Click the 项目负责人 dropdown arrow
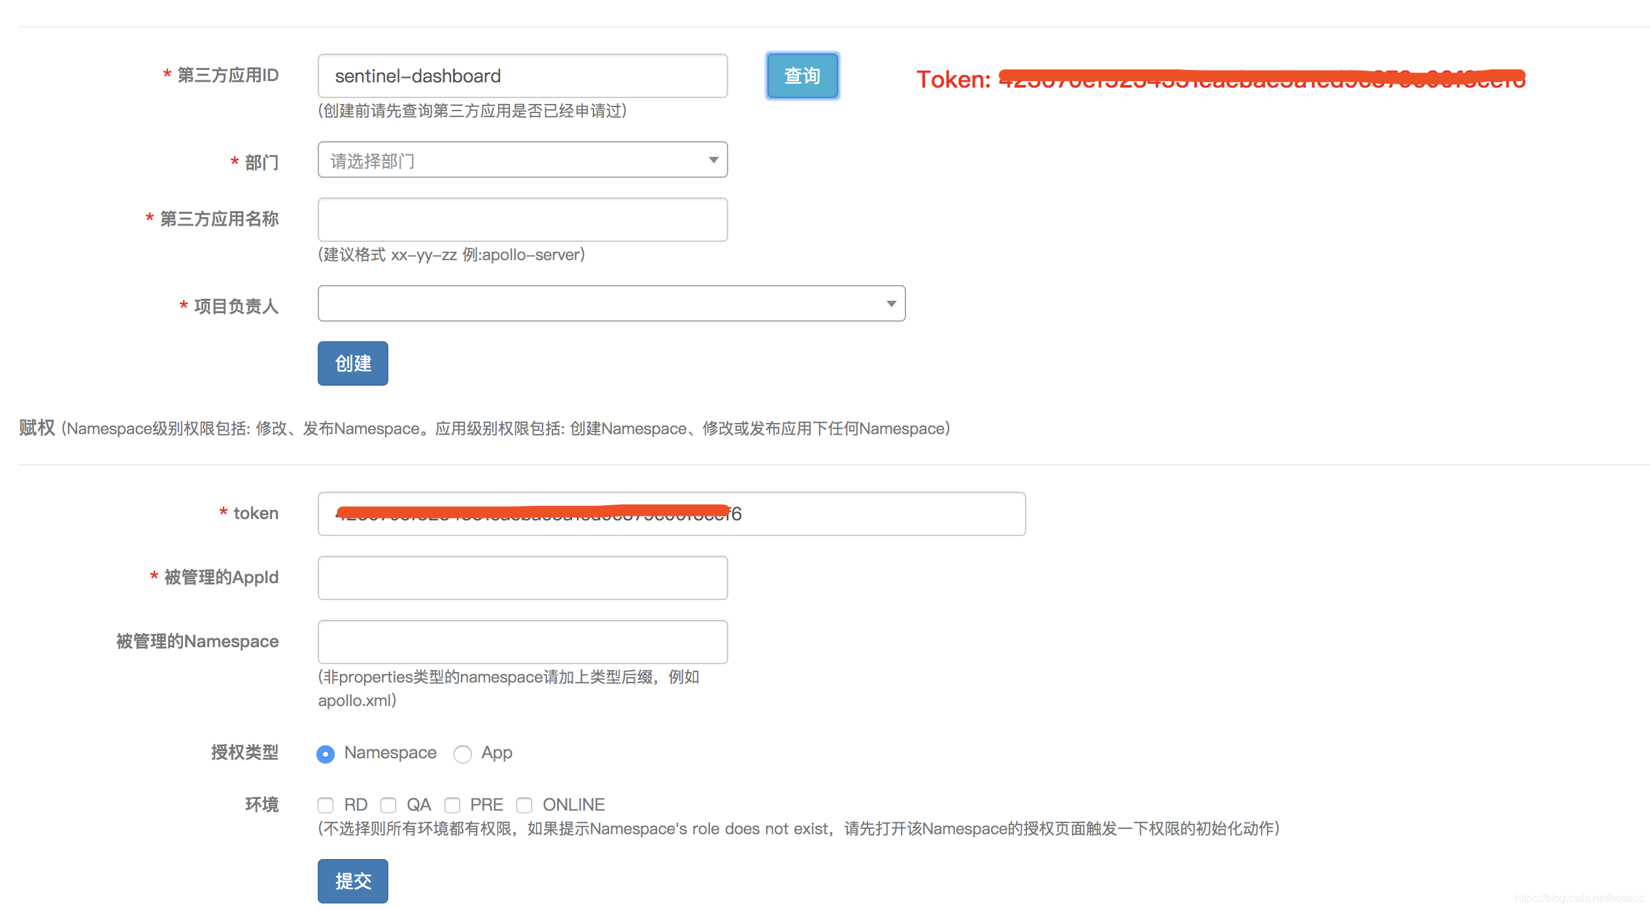Image resolution: width=1650 pixels, height=910 pixels. (x=891, y=303)
